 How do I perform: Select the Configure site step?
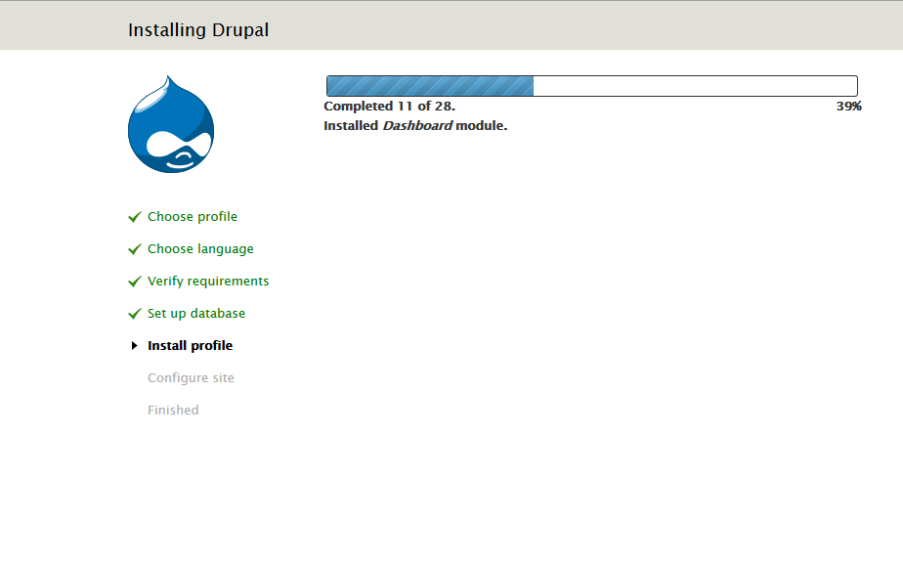pos(191,378)
